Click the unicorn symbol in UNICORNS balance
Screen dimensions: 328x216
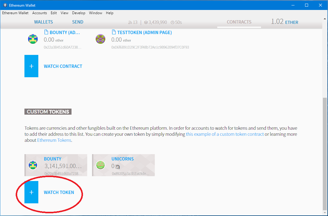pos(118,167)
